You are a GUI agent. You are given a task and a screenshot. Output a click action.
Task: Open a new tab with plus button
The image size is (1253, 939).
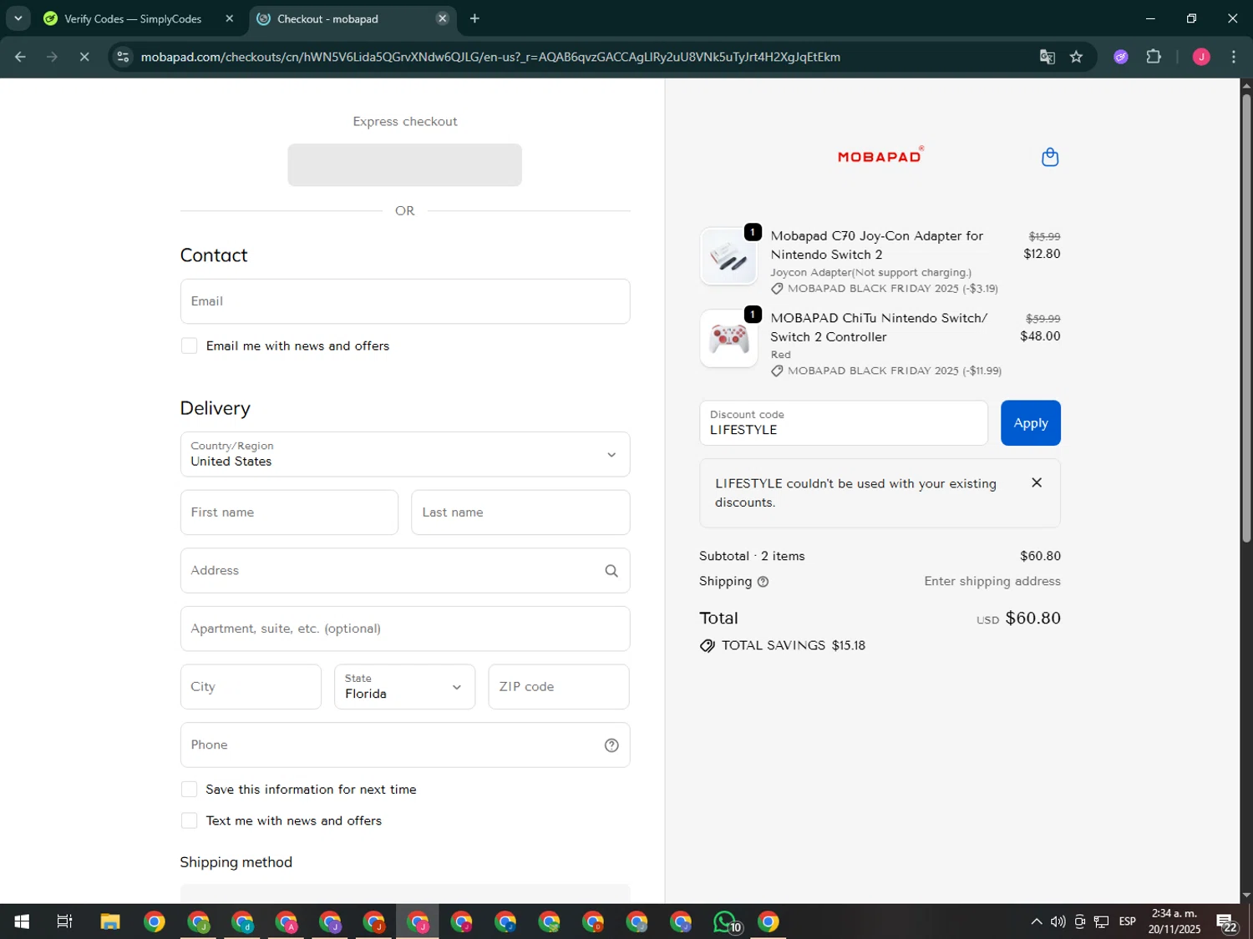pos(474,18)
